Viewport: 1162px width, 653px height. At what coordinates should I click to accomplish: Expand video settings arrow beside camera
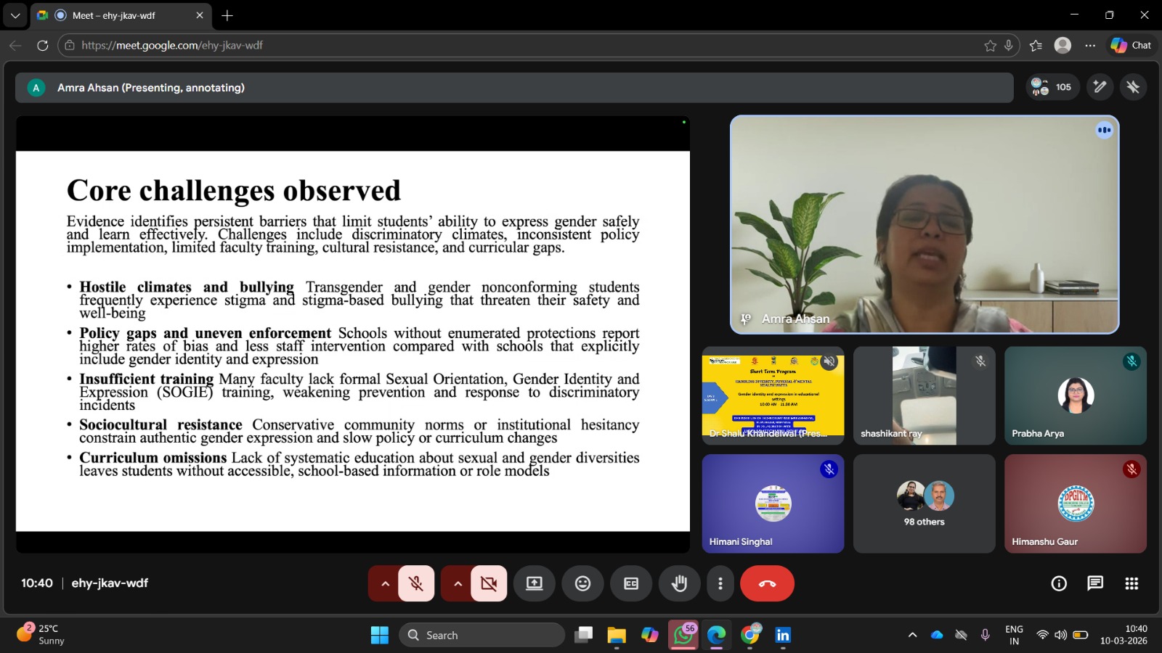458,583
